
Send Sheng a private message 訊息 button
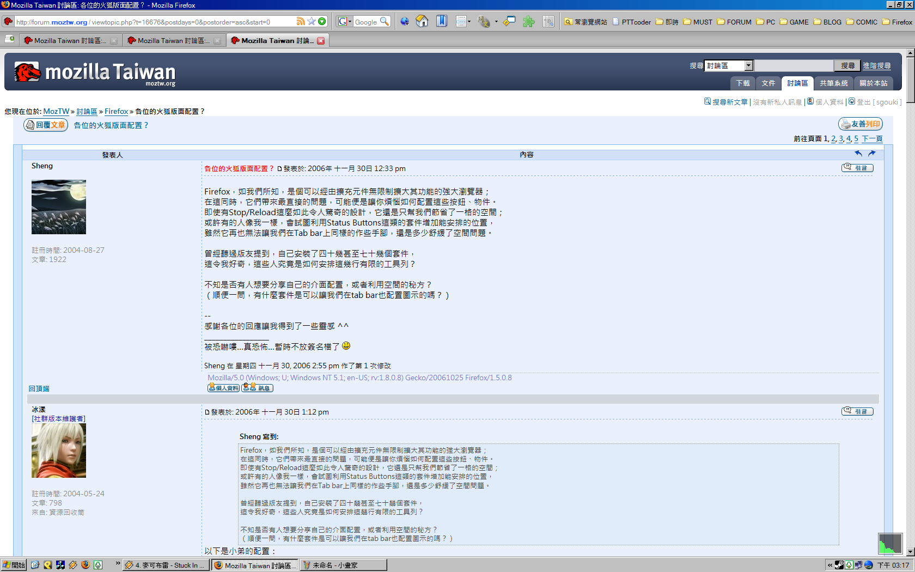[x=258, y=388]
